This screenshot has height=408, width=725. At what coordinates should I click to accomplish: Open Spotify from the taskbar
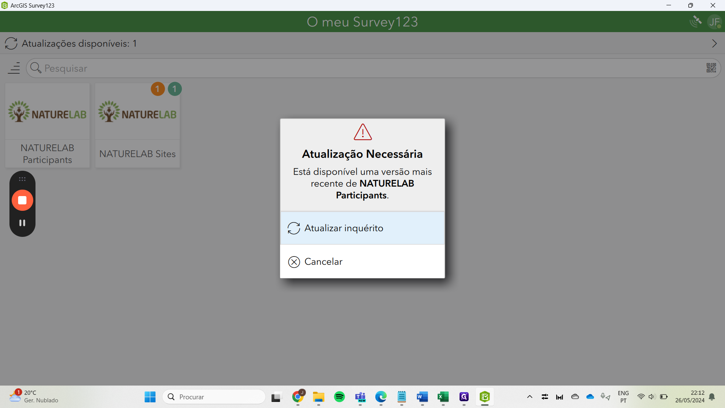339,397
